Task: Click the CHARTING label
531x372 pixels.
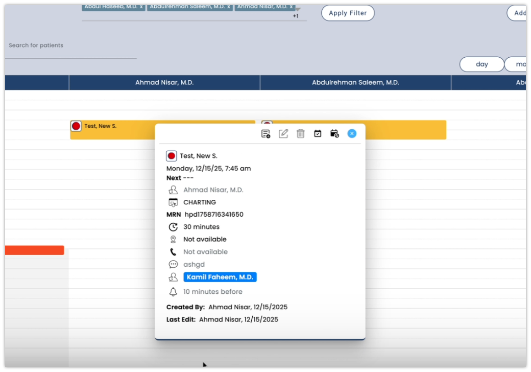Action: pyautogui.click(x=200, y=202)
